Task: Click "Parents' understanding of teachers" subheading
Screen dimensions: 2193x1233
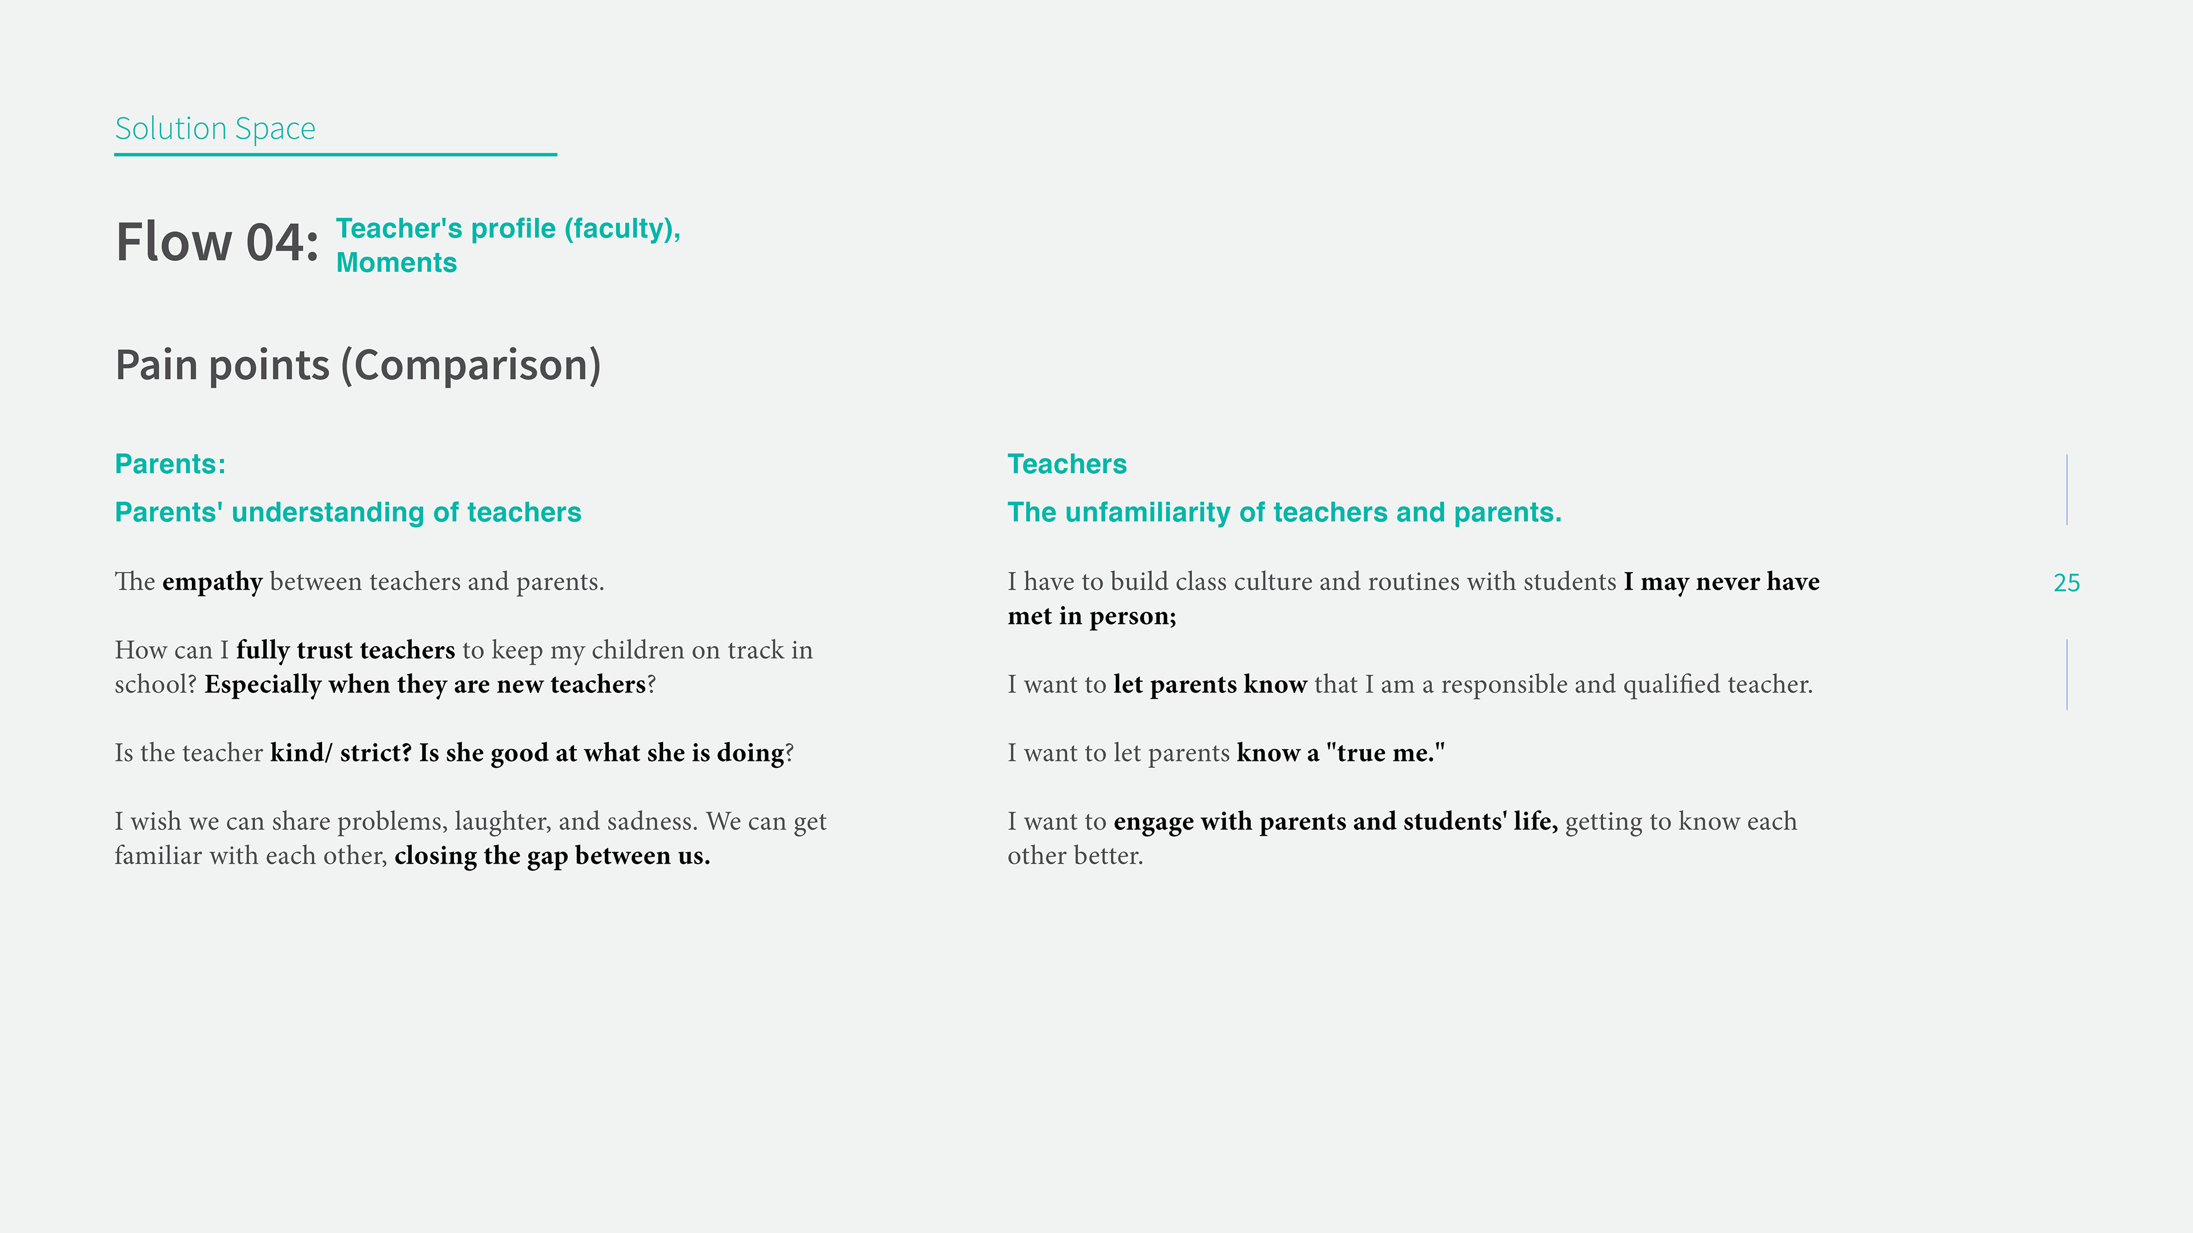Action: [x=347, y=512]
